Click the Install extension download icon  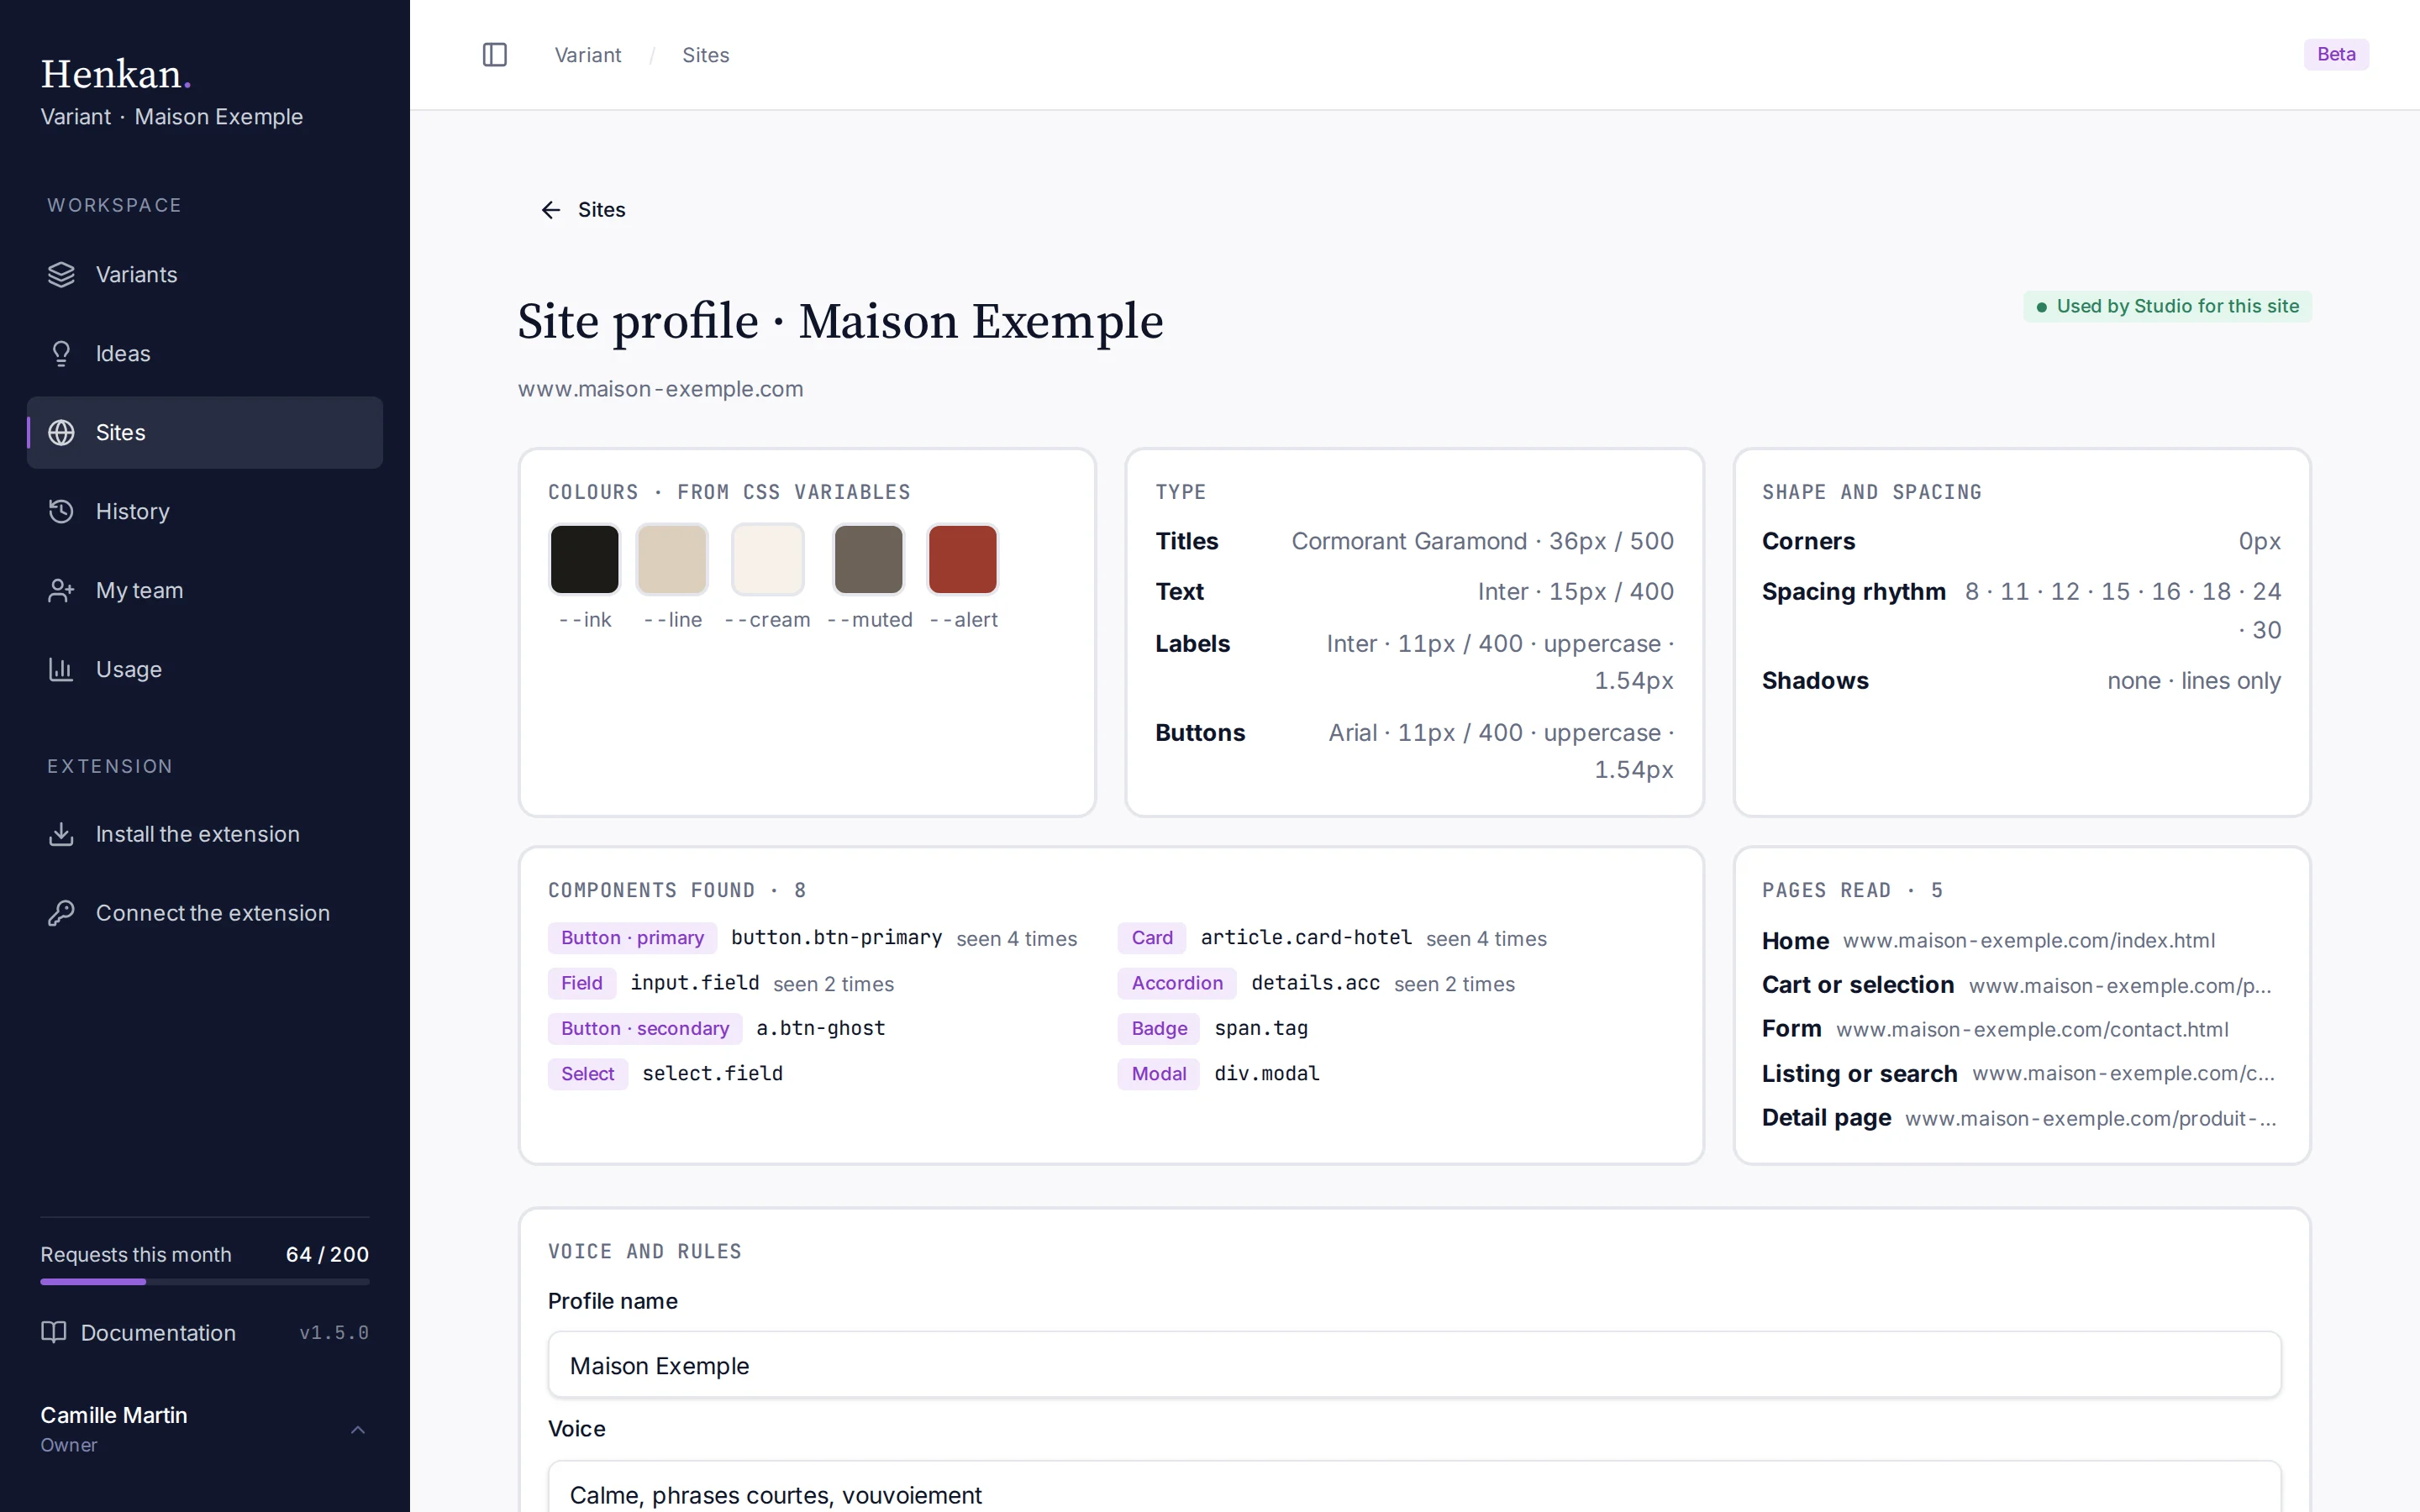(61, 834)
